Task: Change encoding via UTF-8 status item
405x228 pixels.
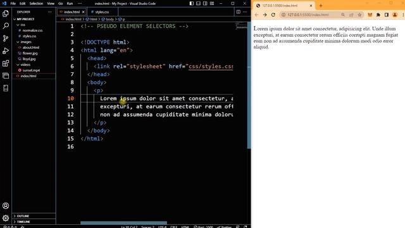Action: coord(162,227)
